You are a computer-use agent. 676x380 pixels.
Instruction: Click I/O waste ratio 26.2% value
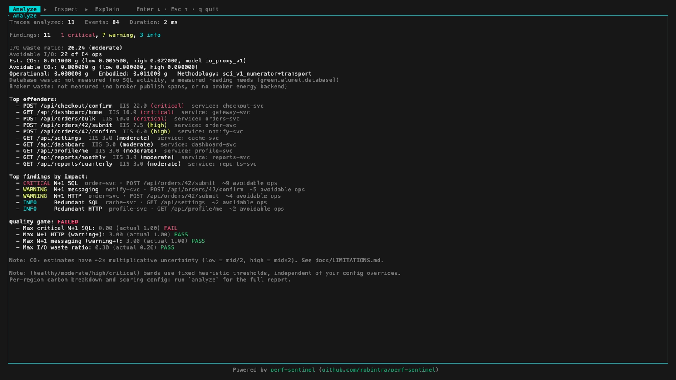(x=76, y=48)
